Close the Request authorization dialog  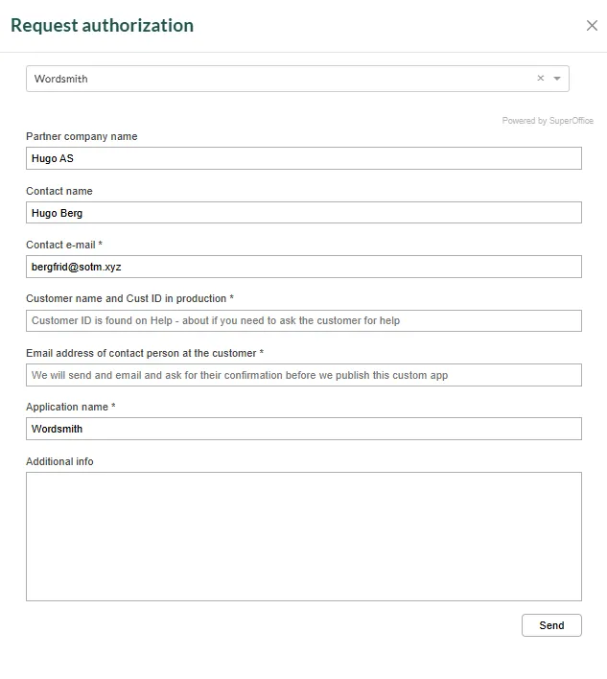pyautogui.click(x=592, y=26)
